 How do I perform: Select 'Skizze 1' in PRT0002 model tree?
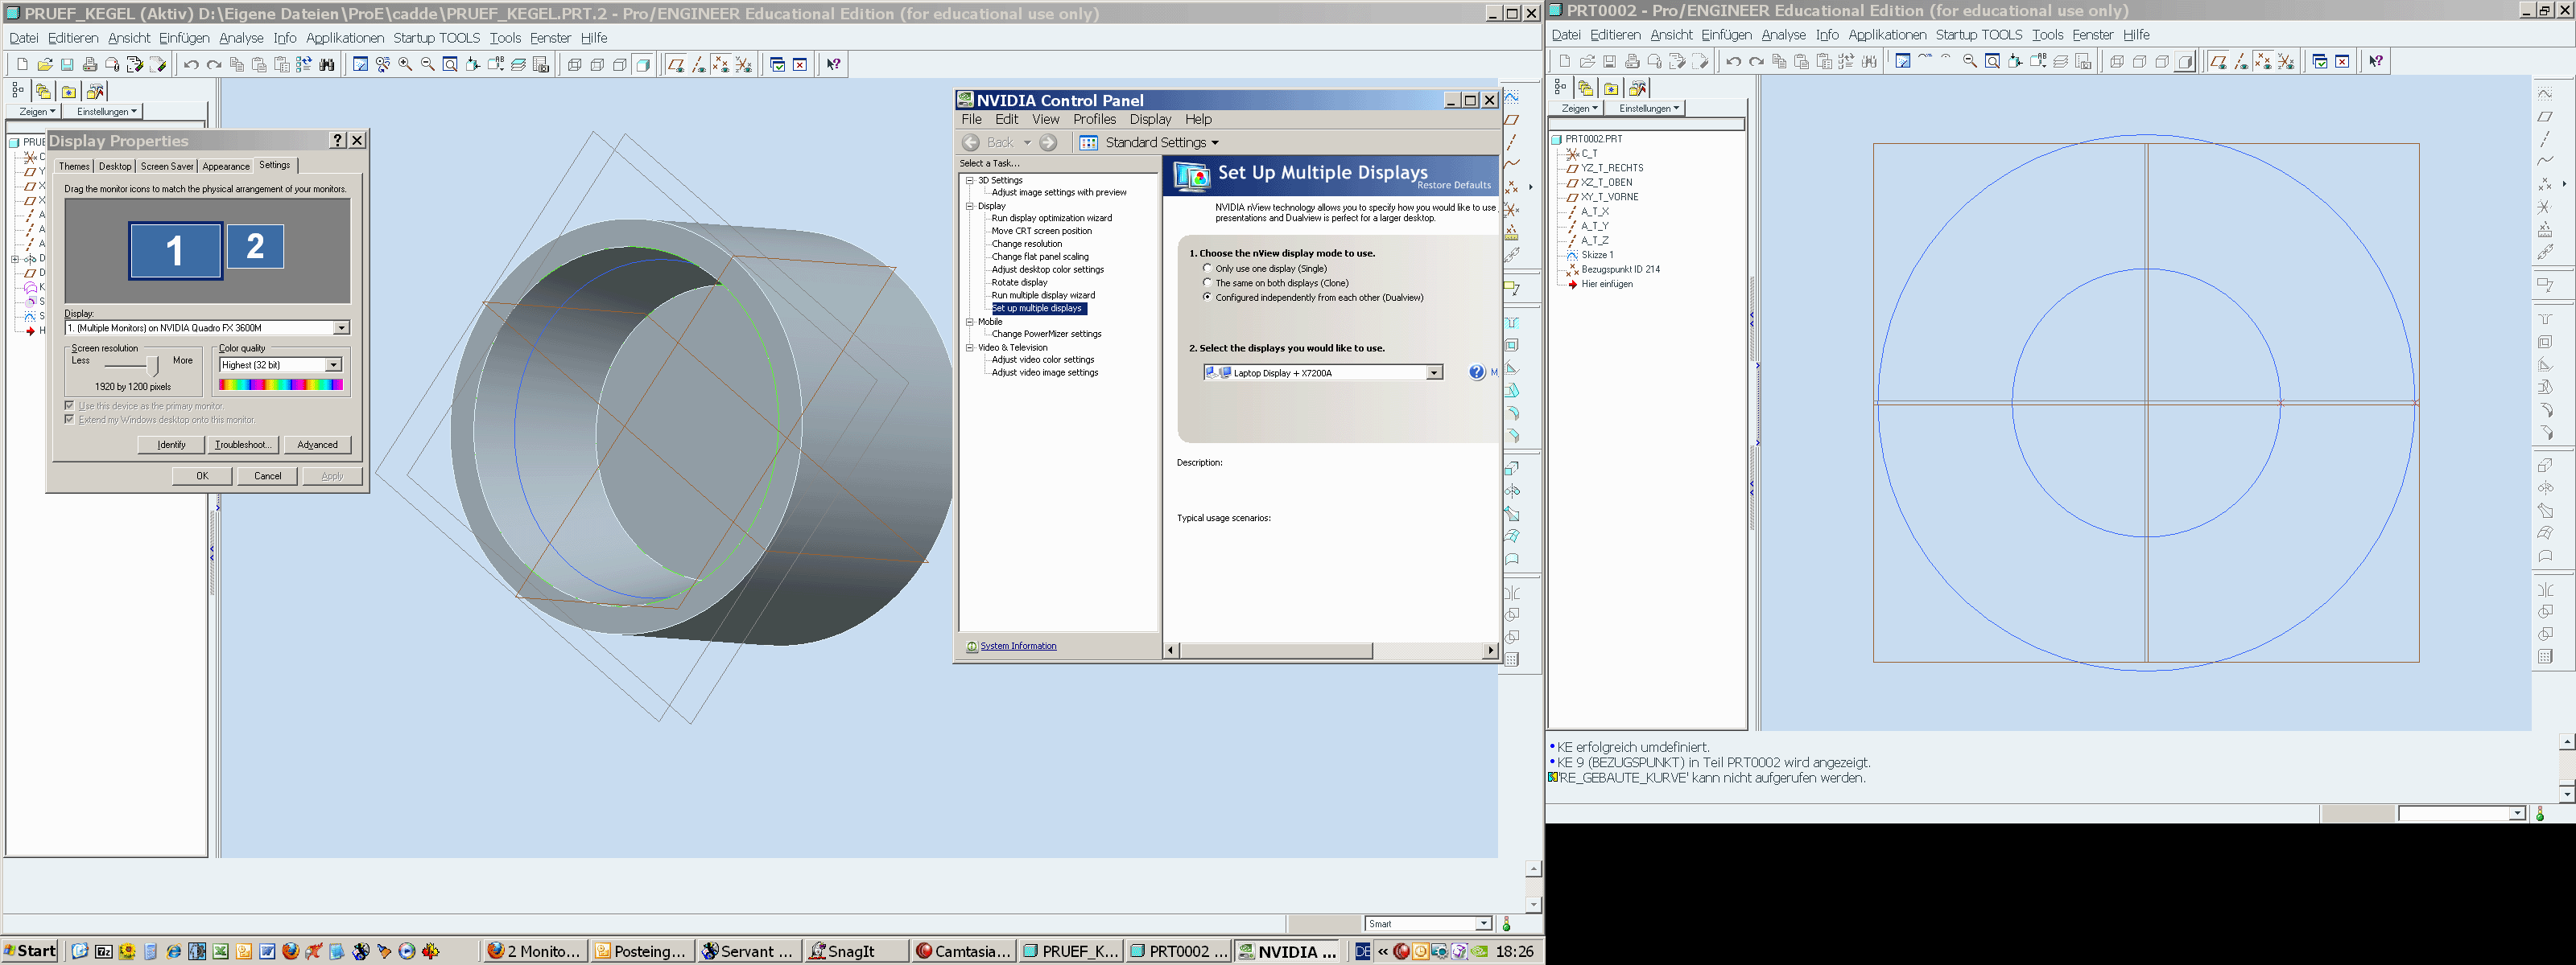[1597, 255]
